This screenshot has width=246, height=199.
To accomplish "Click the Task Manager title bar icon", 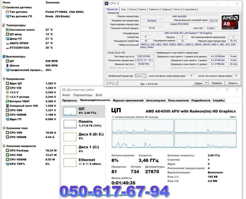I will pyautogui.click(x=64, y=90).
